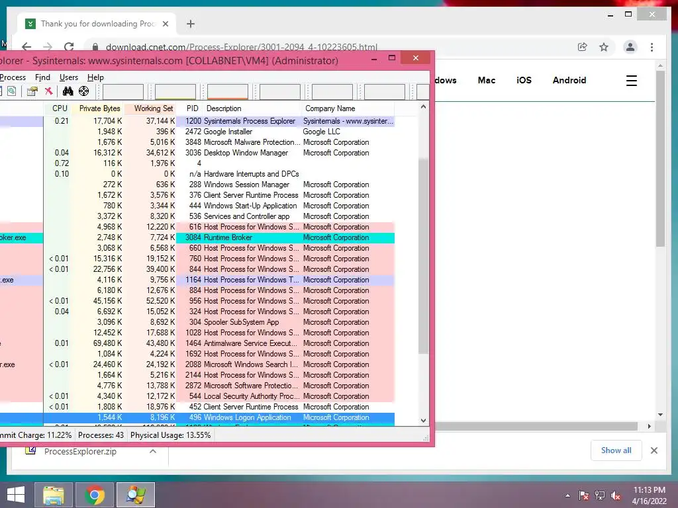The width and height of the screenshot is (678, 508).
Task: Sort by CPU column header
Action: pos(60,108)
